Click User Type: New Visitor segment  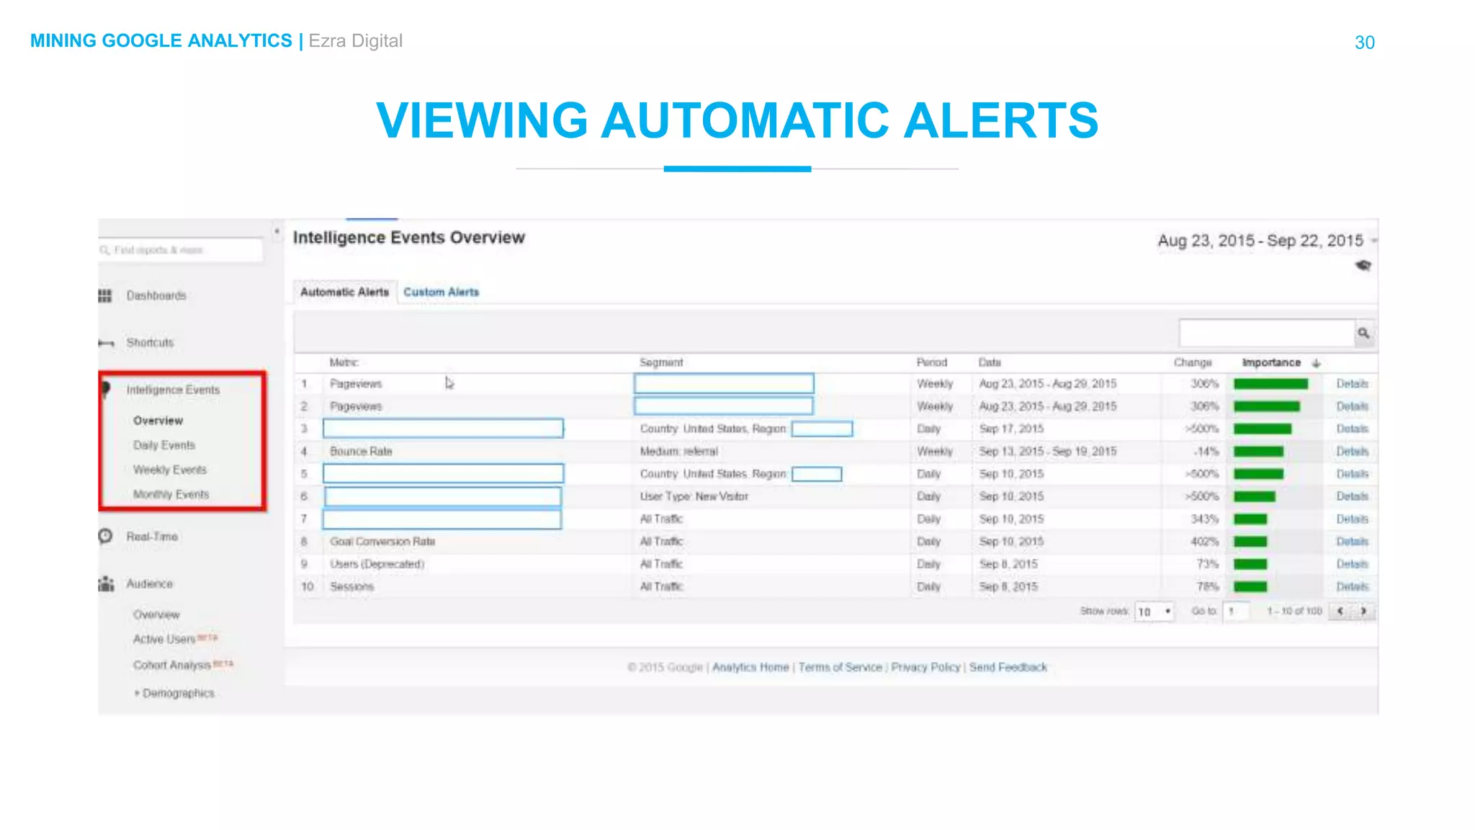click(x=694, y=496)
